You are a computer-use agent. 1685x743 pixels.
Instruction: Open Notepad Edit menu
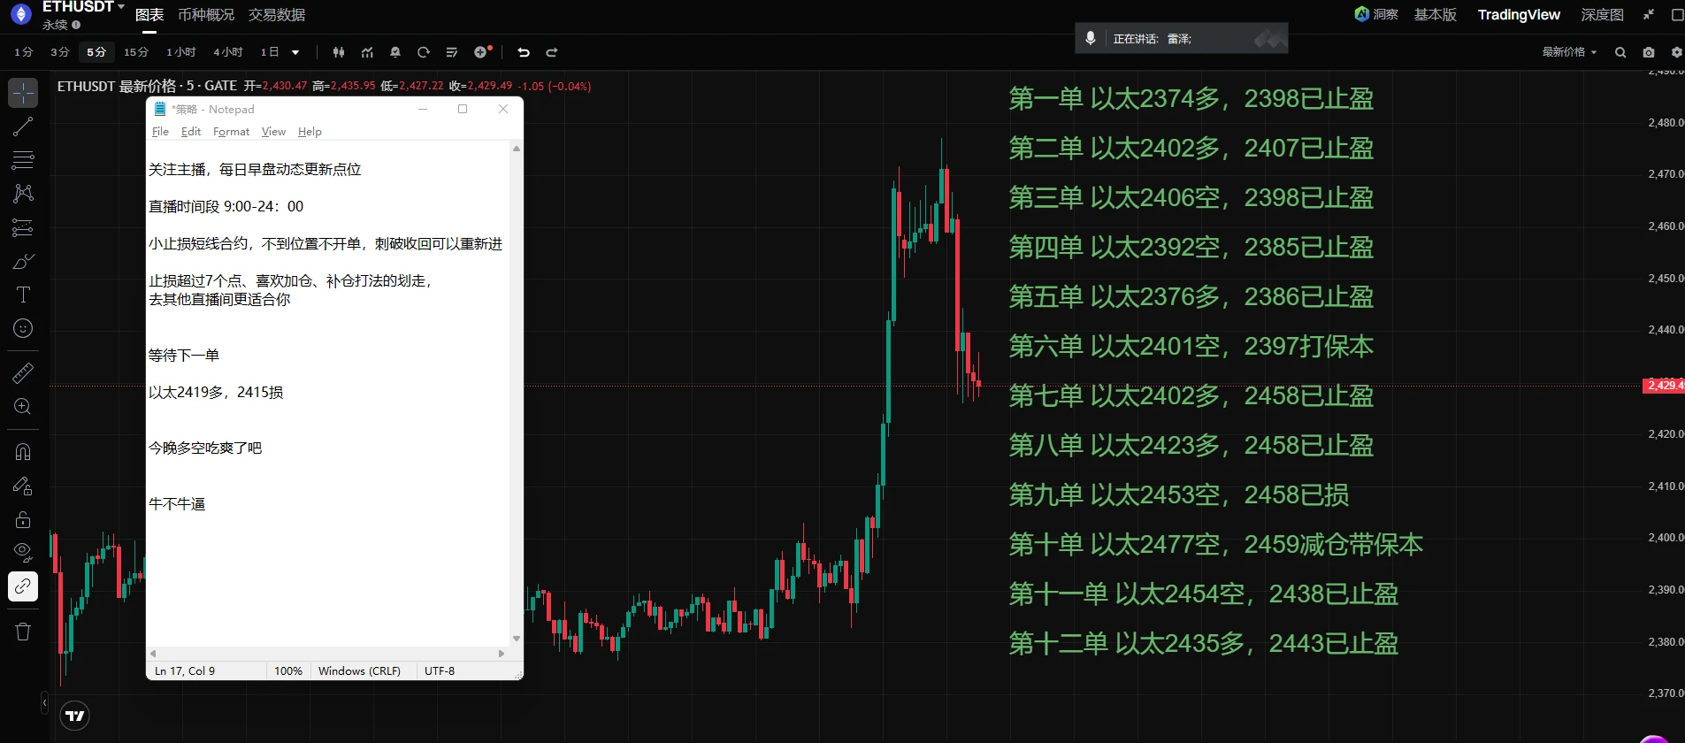[x=191, y=132]
